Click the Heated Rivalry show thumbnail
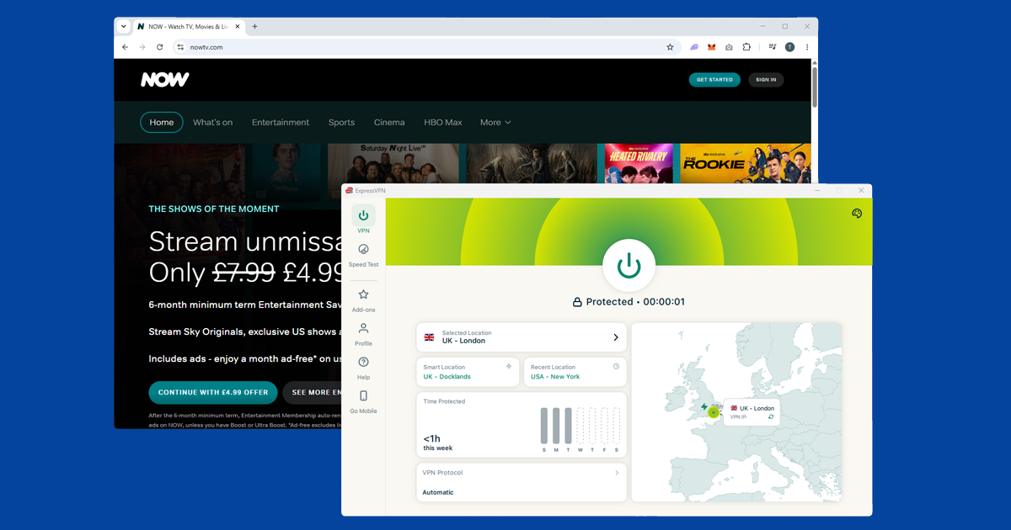The height and width of the screenshot is (530, 1011). tap(639, 163)
